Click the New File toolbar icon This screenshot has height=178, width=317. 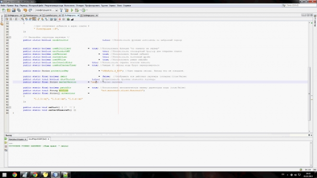(4, 10)
